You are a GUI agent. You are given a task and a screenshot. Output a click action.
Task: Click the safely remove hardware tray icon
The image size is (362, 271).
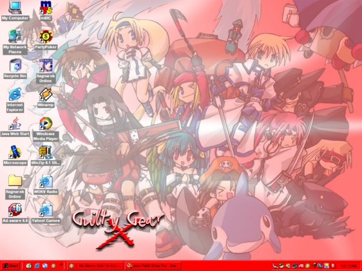point(282,266)
